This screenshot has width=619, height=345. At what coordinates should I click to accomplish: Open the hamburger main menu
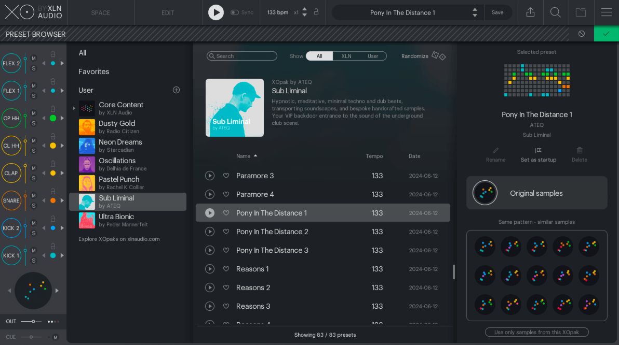pyautogui.click(x=606, y=12)
